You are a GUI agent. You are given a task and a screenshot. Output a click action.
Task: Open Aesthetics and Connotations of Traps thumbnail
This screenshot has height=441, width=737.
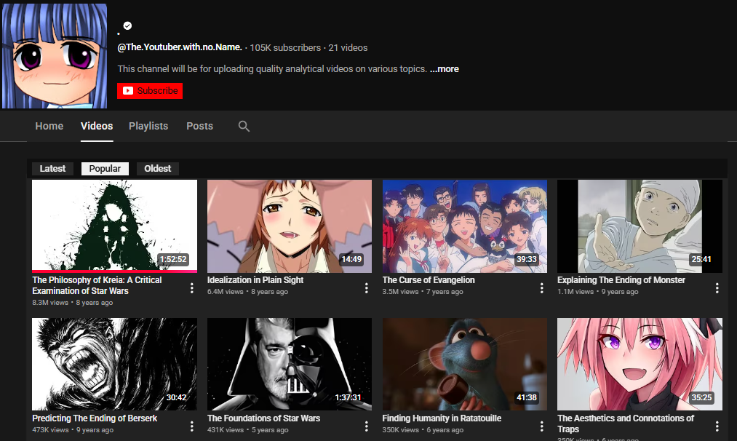pos(640,365)
